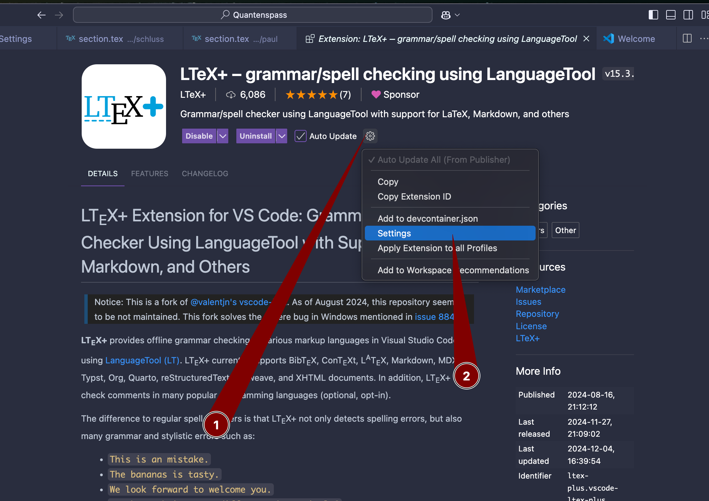Click the Uninstall button
Screen dimensions: 709x501
(x=255, y=136)
